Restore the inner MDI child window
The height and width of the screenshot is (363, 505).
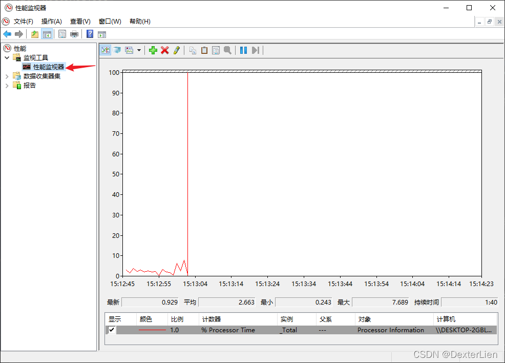490,22
